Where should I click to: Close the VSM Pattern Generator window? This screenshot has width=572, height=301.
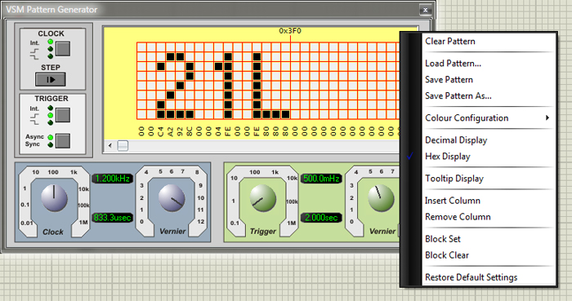click(x=425, y=10)
